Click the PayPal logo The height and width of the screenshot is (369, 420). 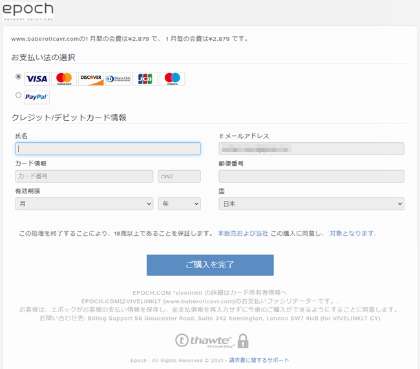[x=37, y=98]
